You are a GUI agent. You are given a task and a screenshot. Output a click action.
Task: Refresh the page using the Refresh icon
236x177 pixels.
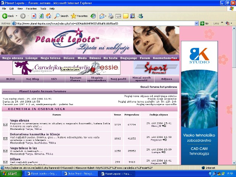[x=41, y=16]
